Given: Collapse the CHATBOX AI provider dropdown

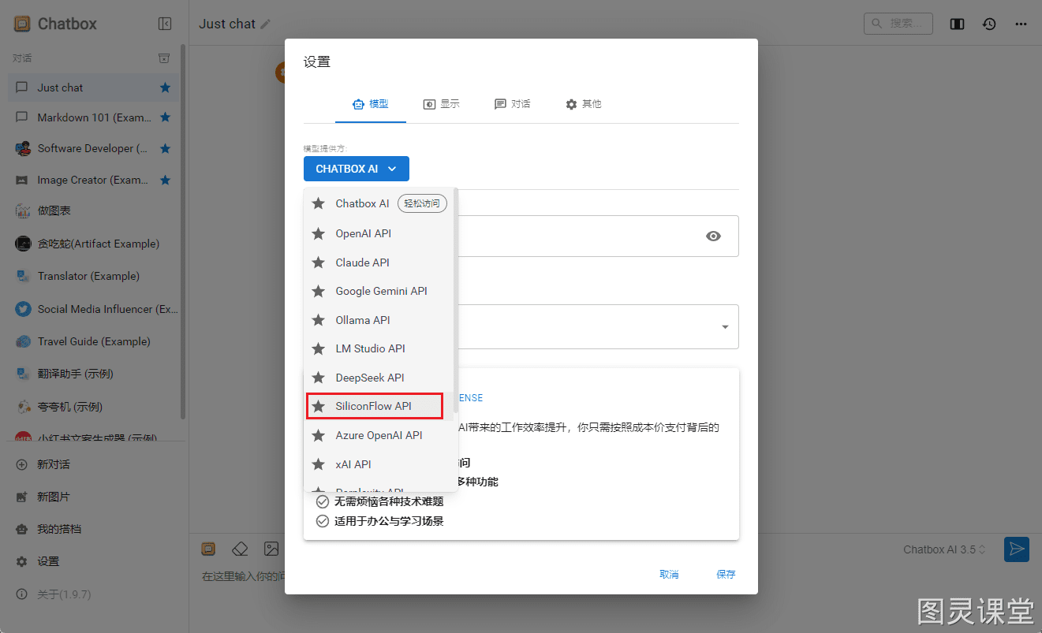Looking at the screenshot, I should [x=357, y=169].
